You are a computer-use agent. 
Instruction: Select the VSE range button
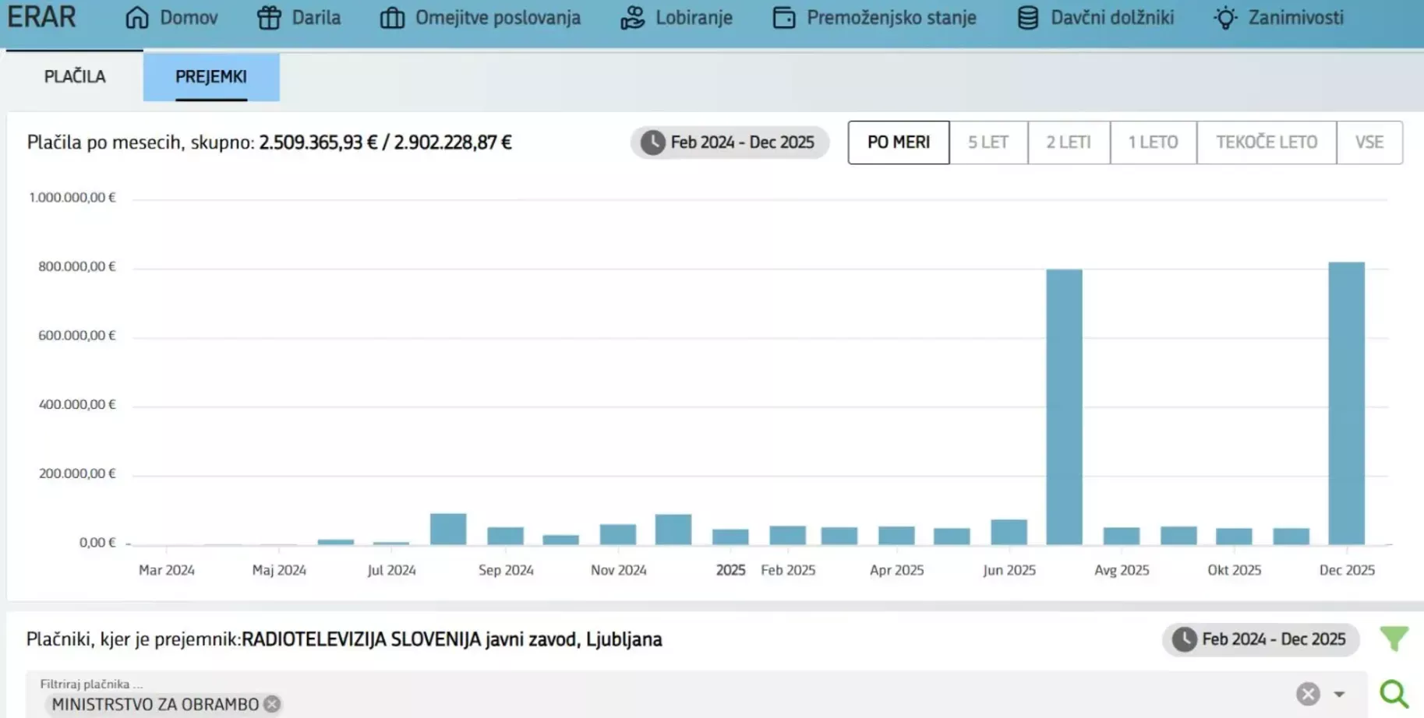pos(1369,143)
